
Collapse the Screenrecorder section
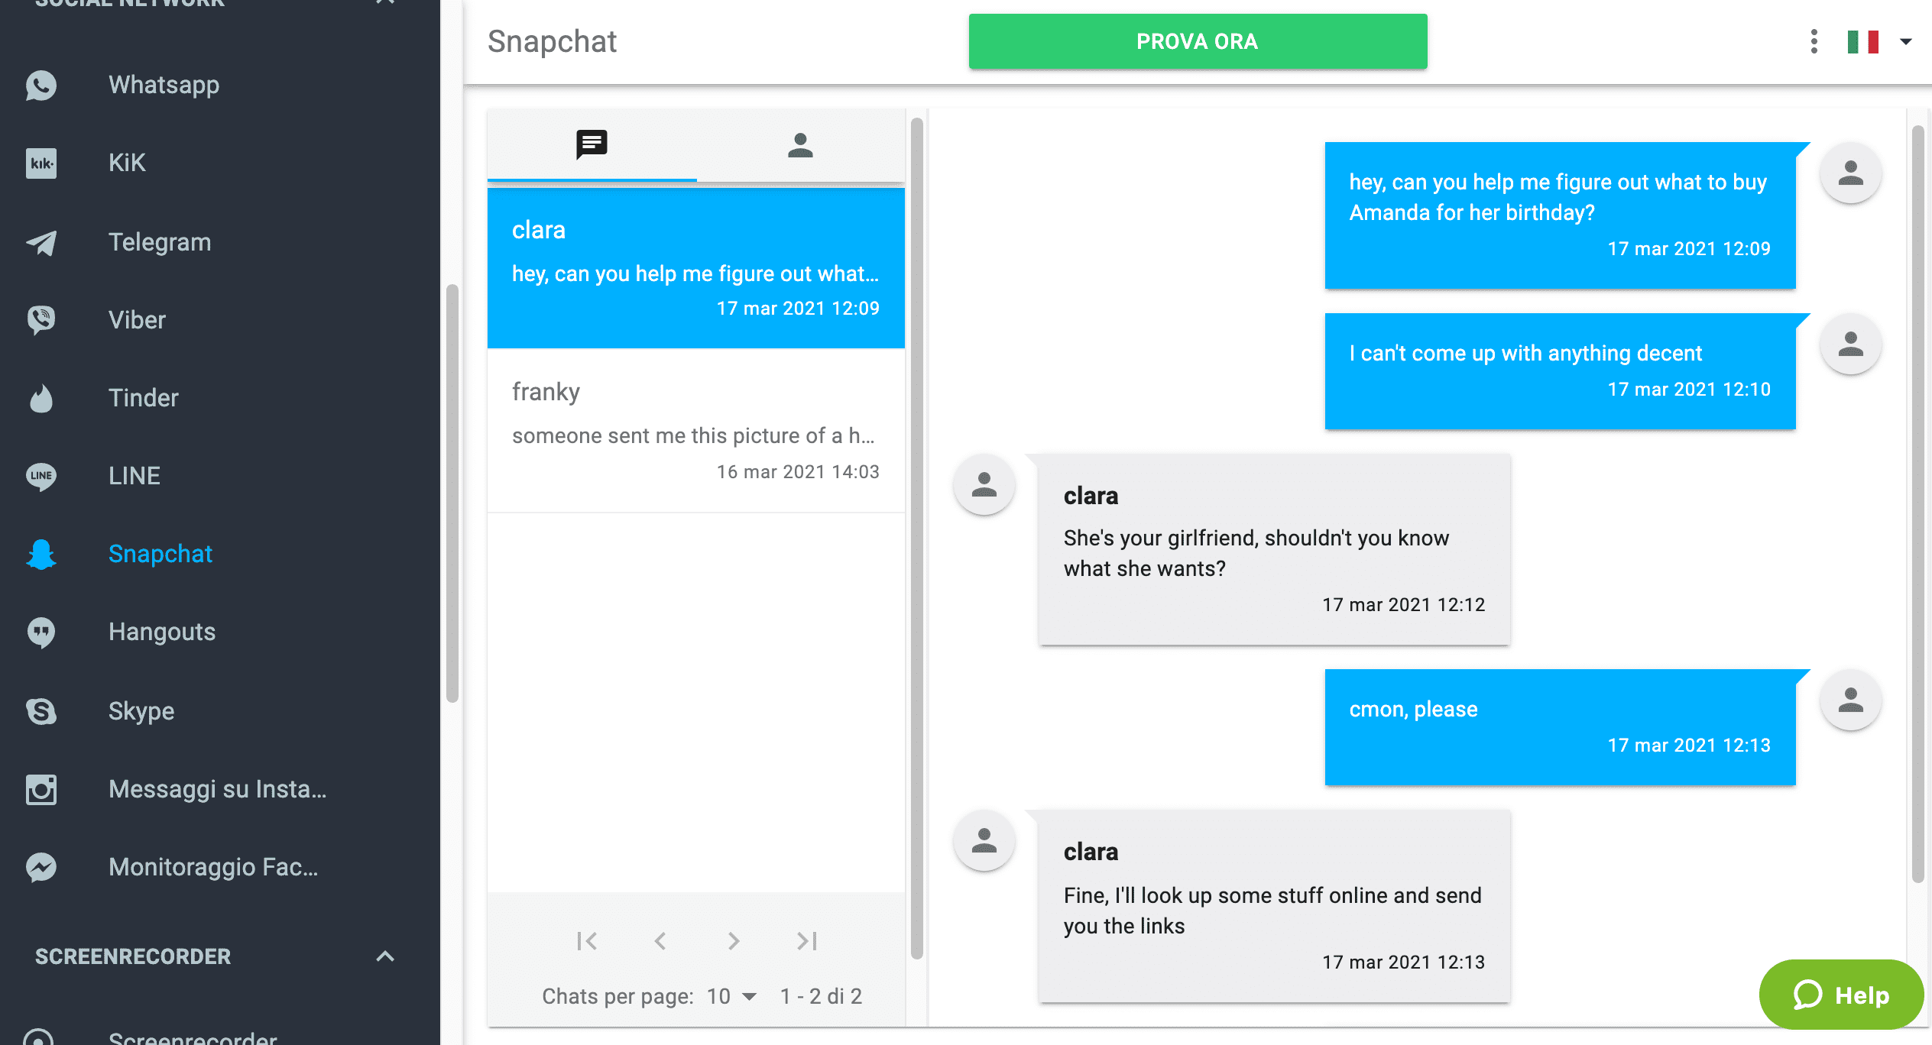[x=385, y=956]
